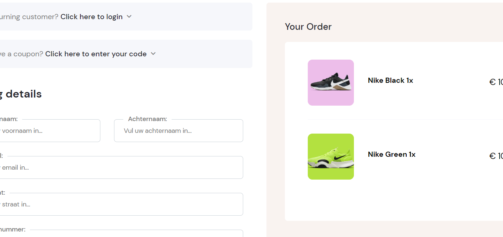503x237 pixels.
Task: Open the Nike Green shoe image
Action: click(331, 157)
